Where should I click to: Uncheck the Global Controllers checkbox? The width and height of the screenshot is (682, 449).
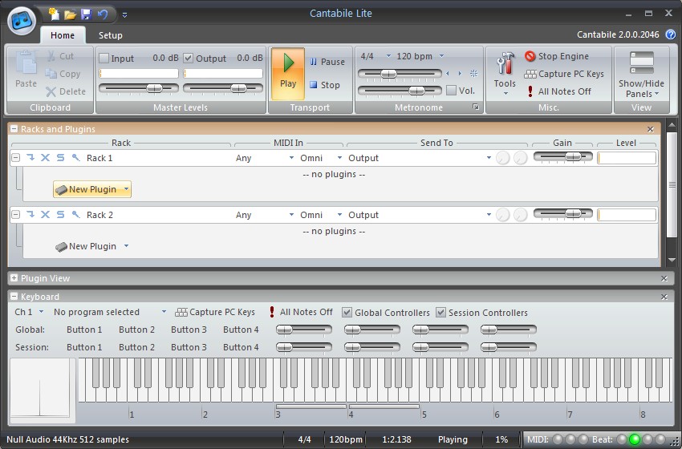[x=347, y=312]
